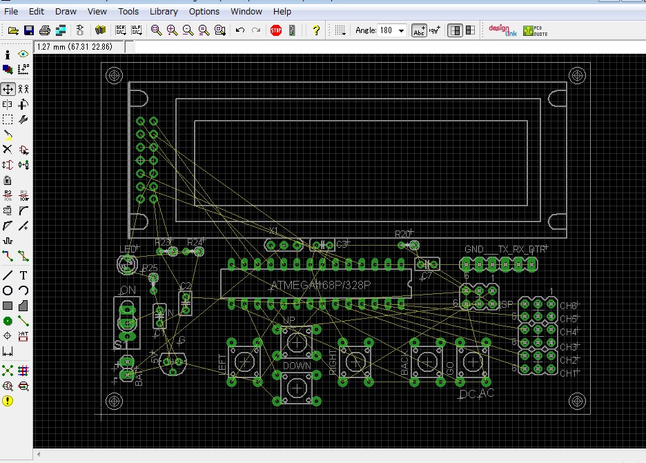Toggle the grid settings button

340,30
